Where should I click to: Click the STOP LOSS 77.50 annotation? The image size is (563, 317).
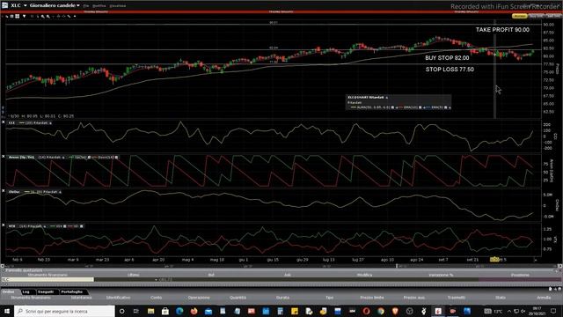(x=450, y=69)
